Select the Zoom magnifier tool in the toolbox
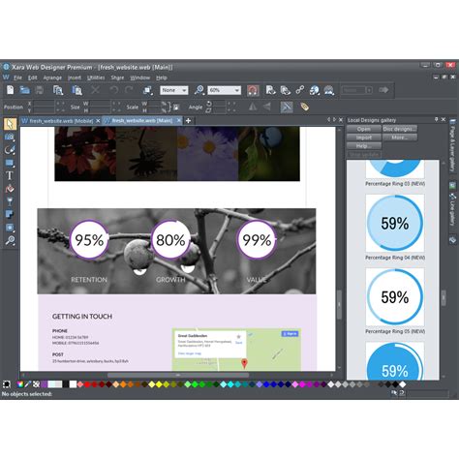 pyautogui.click(x=10, y=240)
